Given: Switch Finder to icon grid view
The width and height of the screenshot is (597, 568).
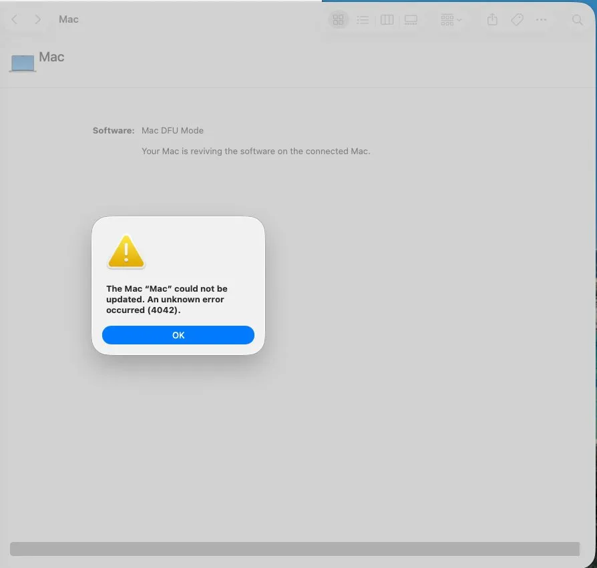Looking at the screenshot, I should (x=338, y=20).
